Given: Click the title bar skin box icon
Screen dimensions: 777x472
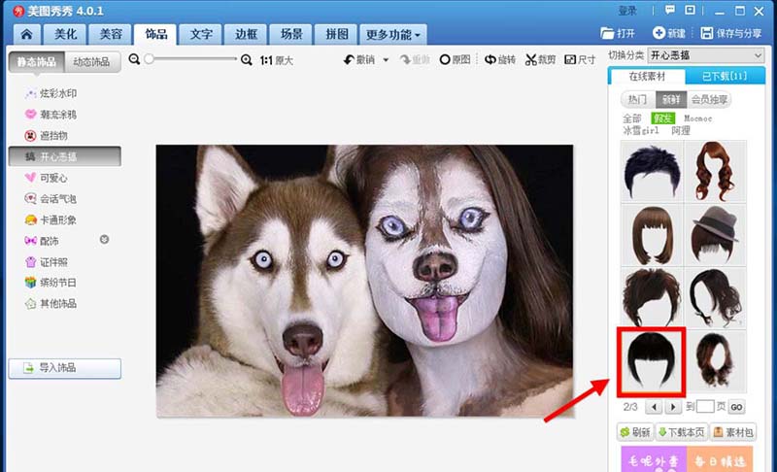Looking at the screenshot, I should 690,10.
